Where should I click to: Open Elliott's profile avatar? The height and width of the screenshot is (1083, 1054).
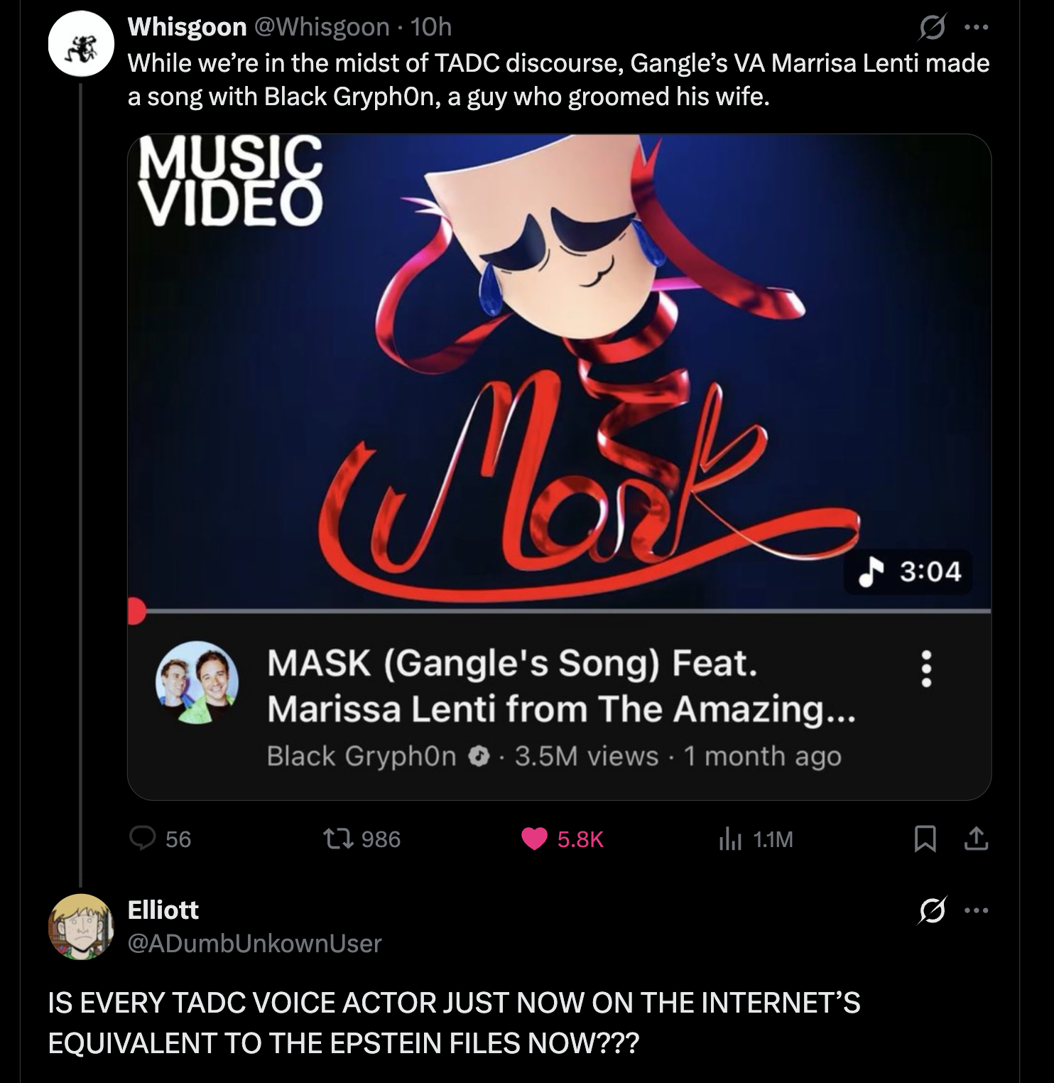81,927
